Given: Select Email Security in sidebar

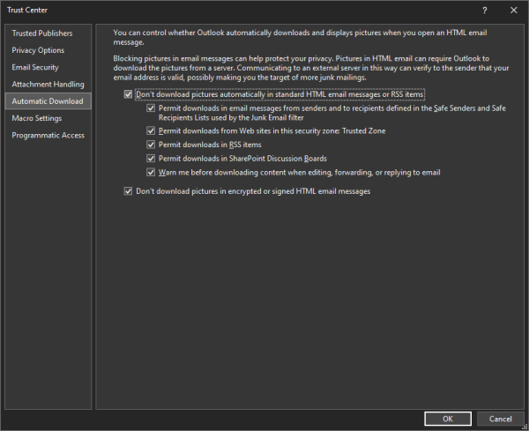Looking at the screenshot, I should point(48,67).
